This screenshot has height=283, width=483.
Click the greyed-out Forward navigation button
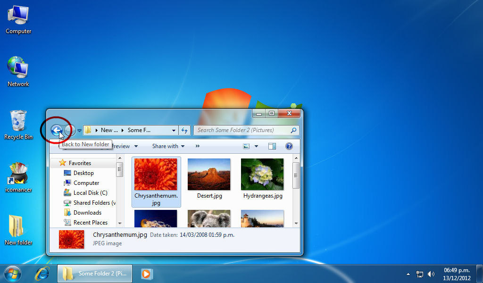[x=70, y=130]
